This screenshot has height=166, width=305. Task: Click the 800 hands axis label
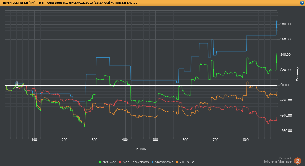[x=246, y=140]
